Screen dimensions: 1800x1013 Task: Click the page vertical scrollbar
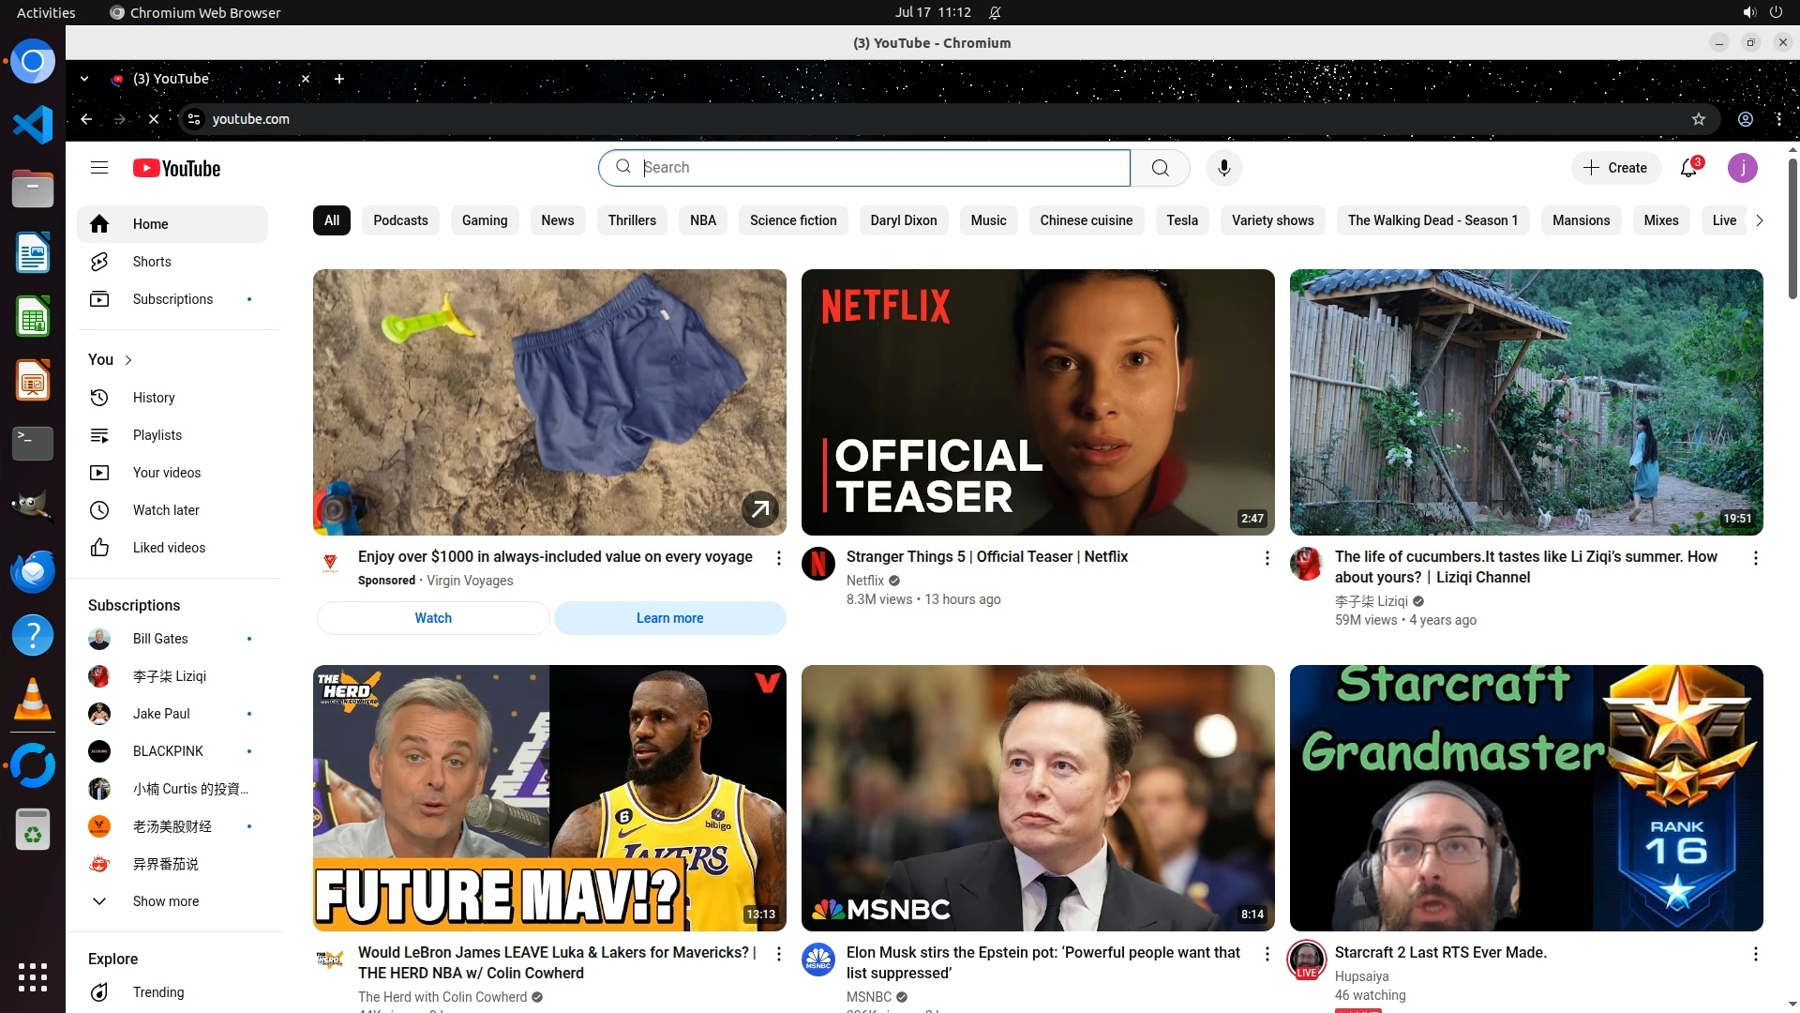[x=1792, y=230]
